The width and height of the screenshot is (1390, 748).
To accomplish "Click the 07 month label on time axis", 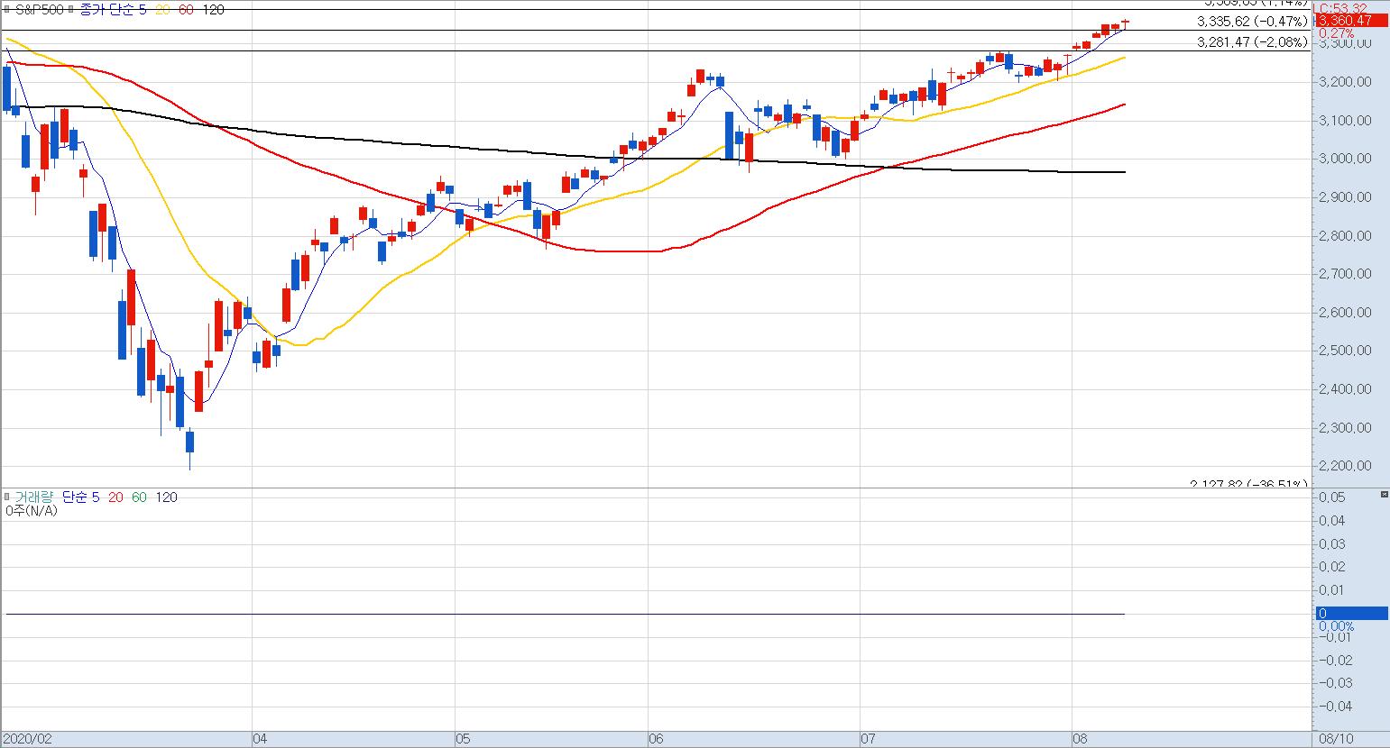I will click(869, 739).
